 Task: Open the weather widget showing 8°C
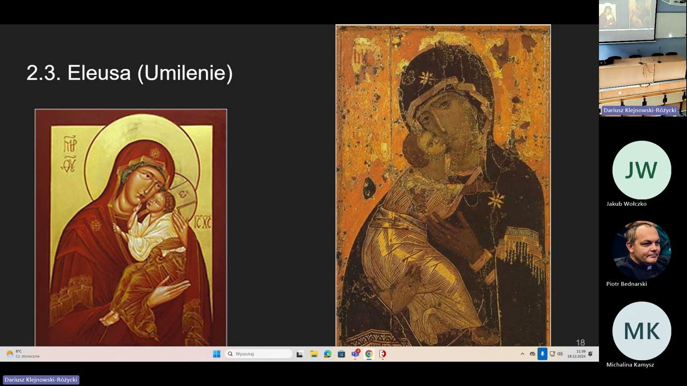coord(23,354)
